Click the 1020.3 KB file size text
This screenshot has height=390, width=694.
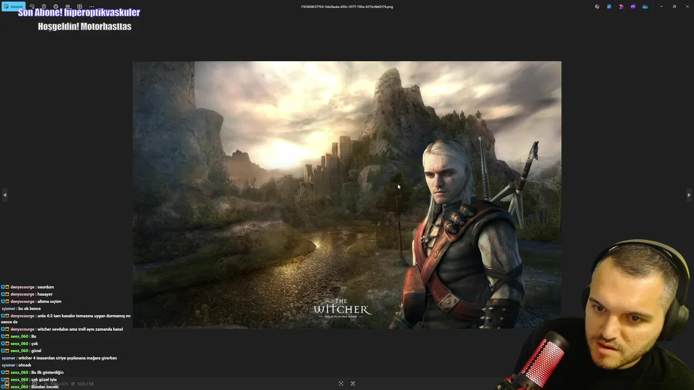point(85,383)
